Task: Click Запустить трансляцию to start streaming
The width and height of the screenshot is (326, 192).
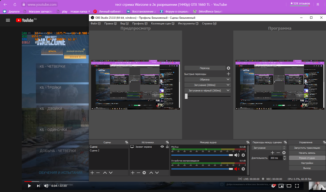Action: tap(307, 148)
